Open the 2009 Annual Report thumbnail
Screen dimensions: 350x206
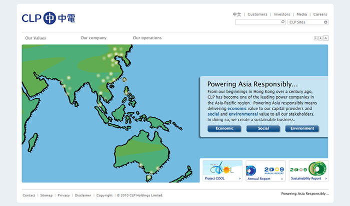(x=265, y=171)
